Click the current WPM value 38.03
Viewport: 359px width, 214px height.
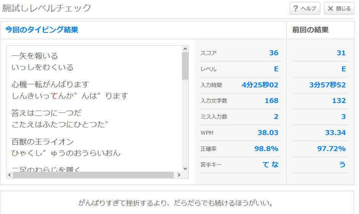(x=268, y=133)
